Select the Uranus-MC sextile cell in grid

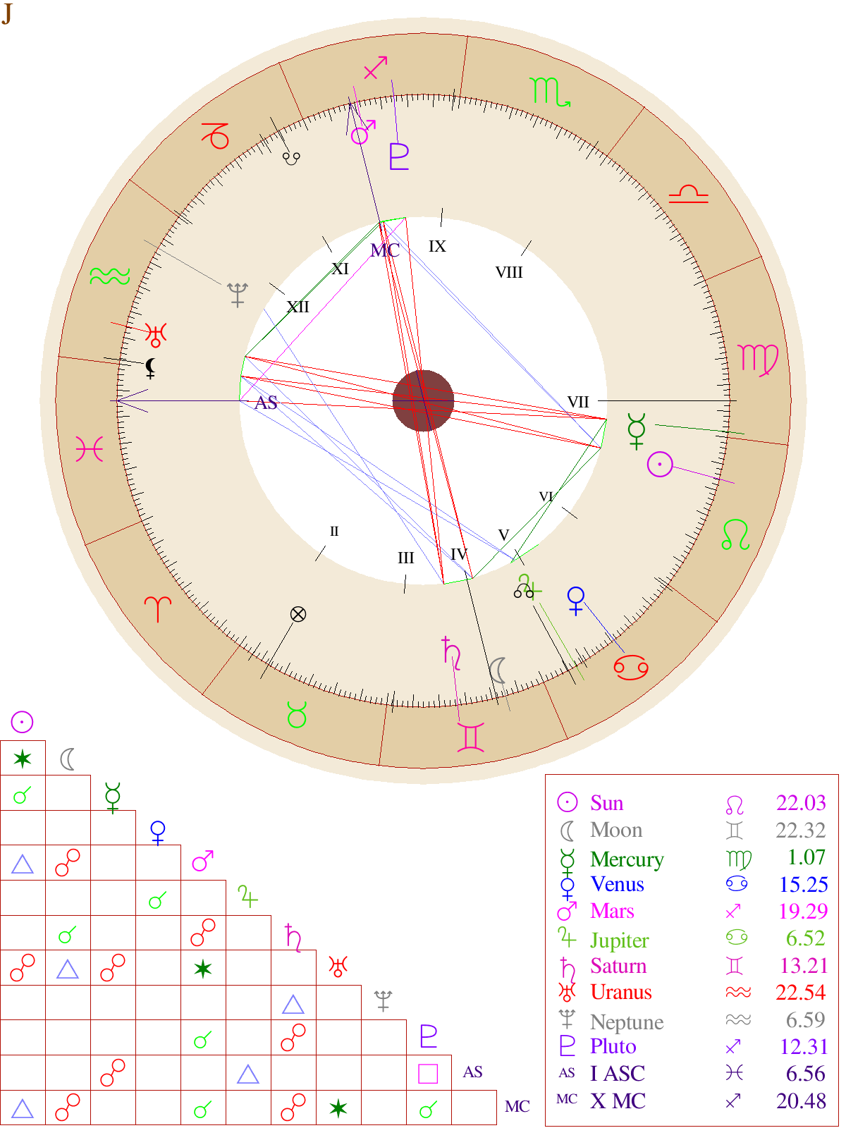(338, 1108)
